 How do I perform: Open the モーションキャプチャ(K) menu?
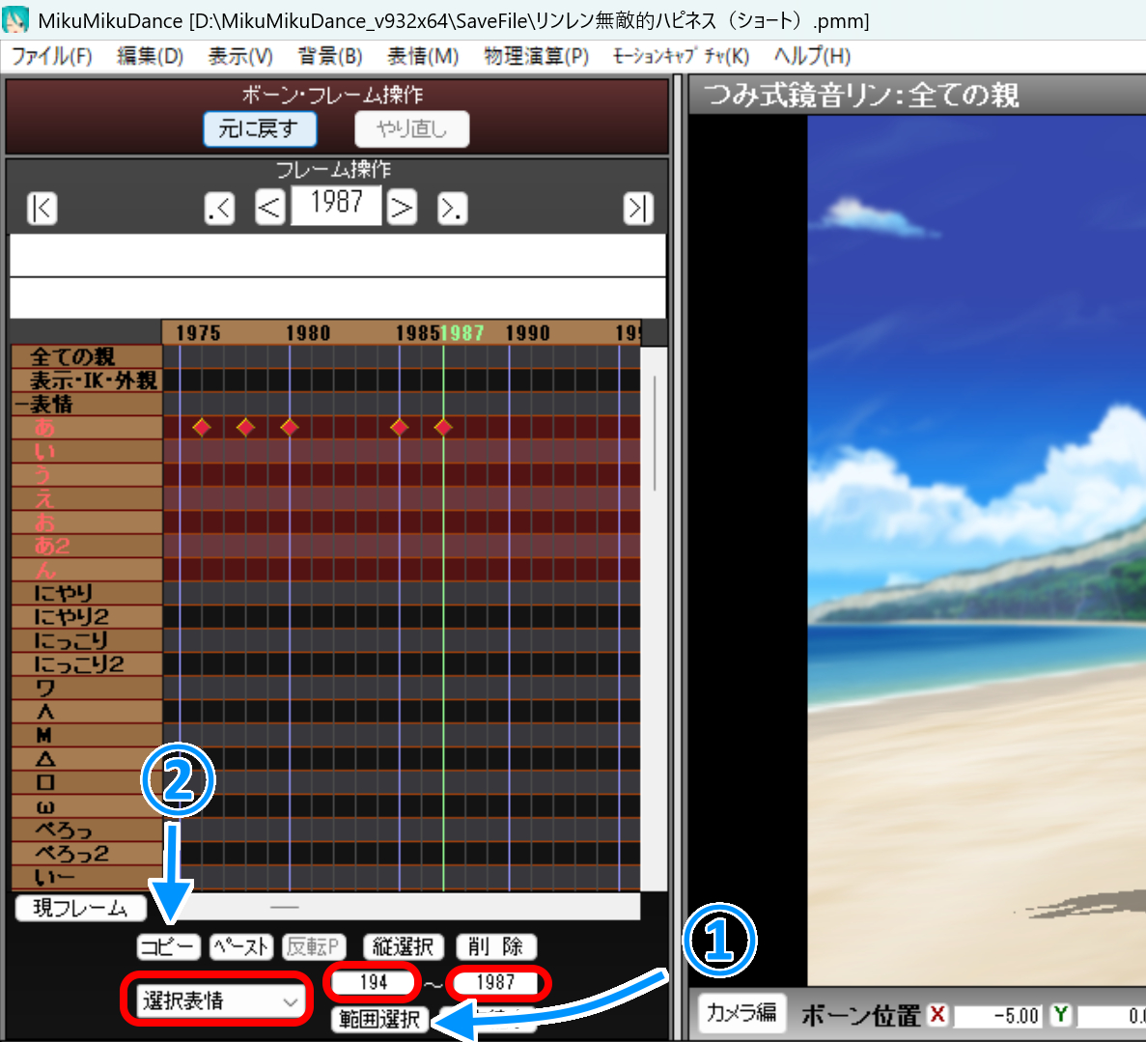(681, 56)
